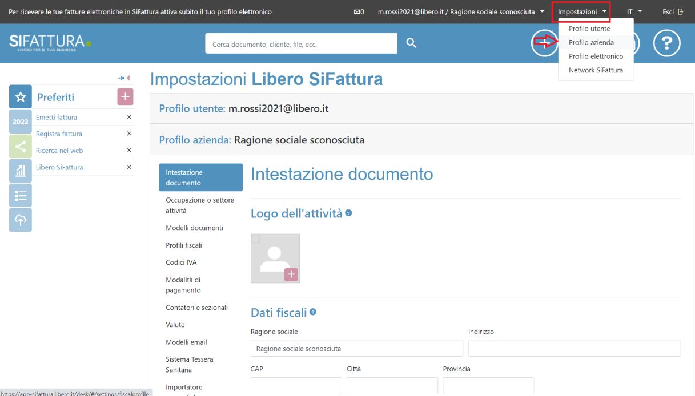Focus the Cerca documento search field
This screenshot has height=396, width=695.
[301, 43]
